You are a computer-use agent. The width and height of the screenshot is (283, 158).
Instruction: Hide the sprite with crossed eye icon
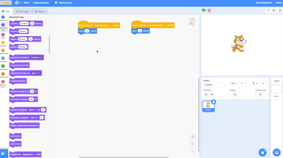[x=212, y=94]
